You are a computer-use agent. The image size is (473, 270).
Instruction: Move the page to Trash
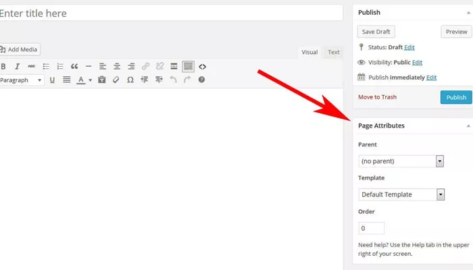[x=377, y=97]
